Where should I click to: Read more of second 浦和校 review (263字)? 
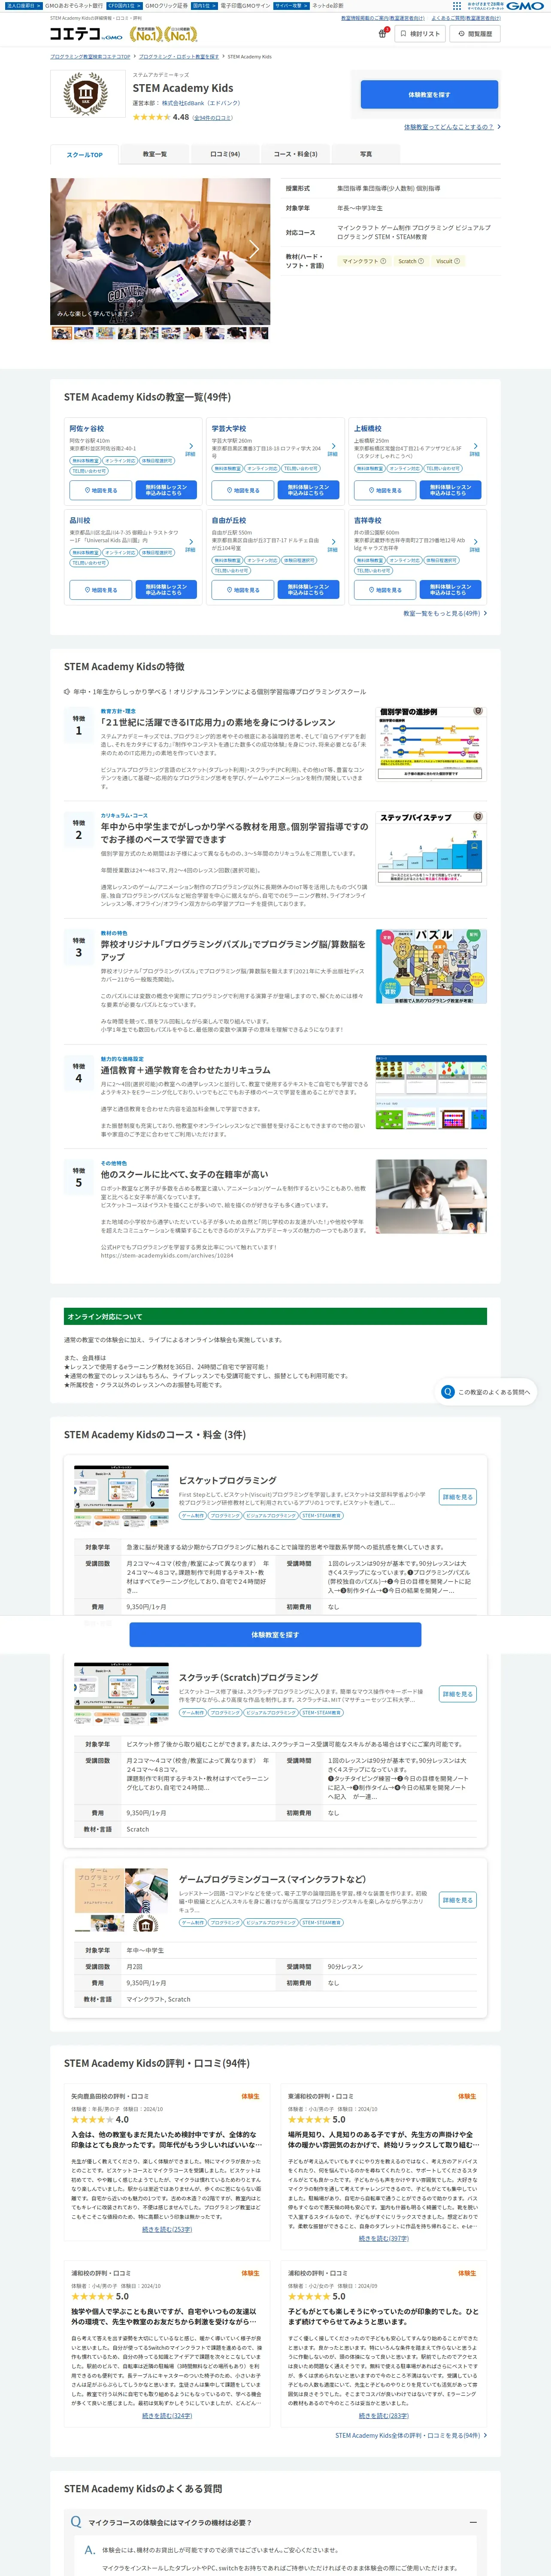tap(384, 2415)
